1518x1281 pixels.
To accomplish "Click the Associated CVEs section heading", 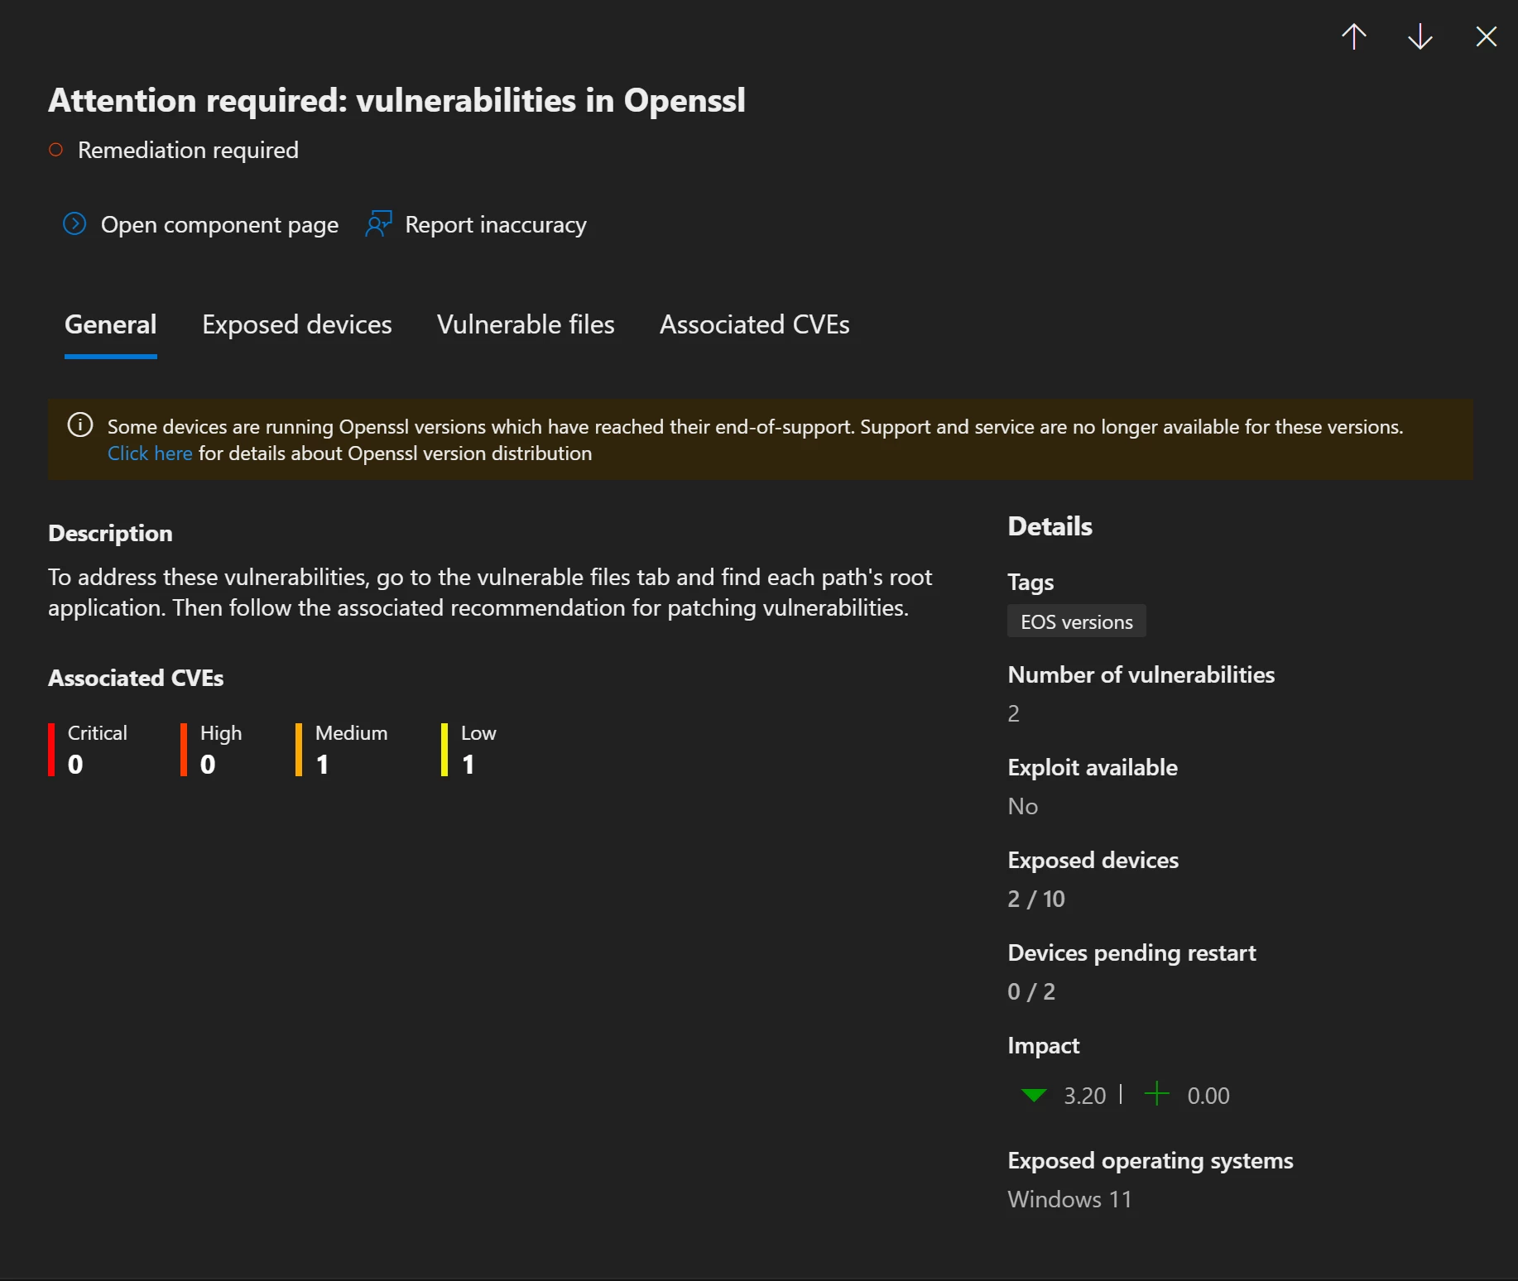I will click(x=136, y=678).
